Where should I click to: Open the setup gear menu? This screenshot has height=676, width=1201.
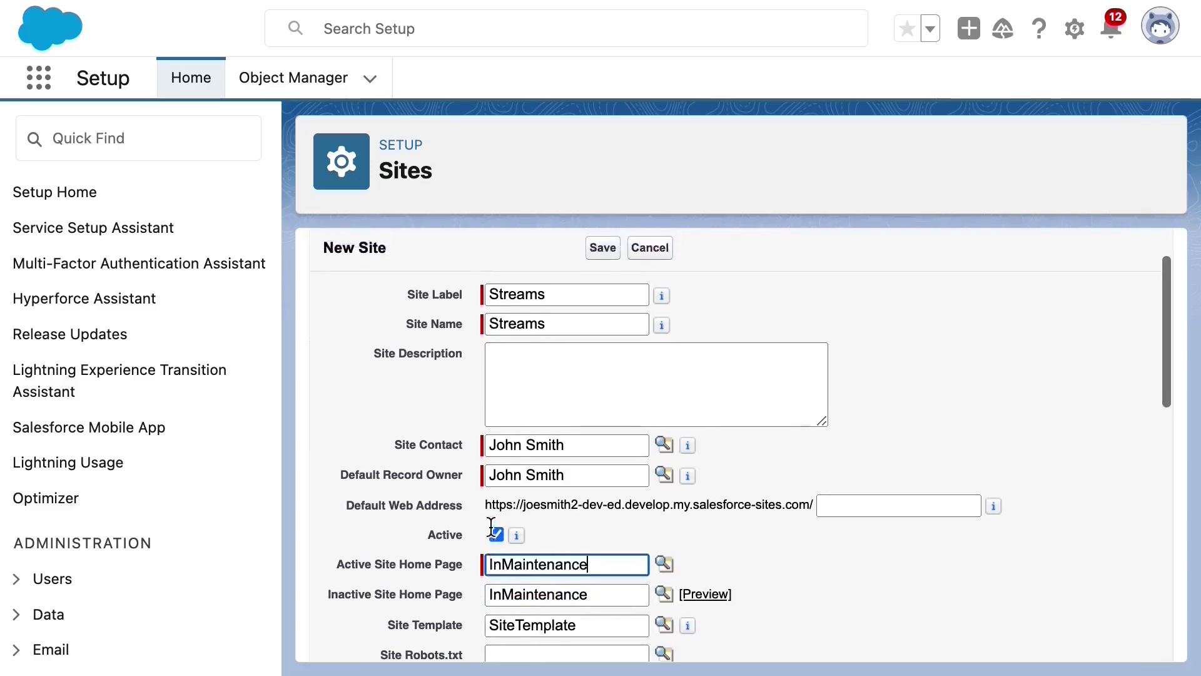tap(1075, 29)
